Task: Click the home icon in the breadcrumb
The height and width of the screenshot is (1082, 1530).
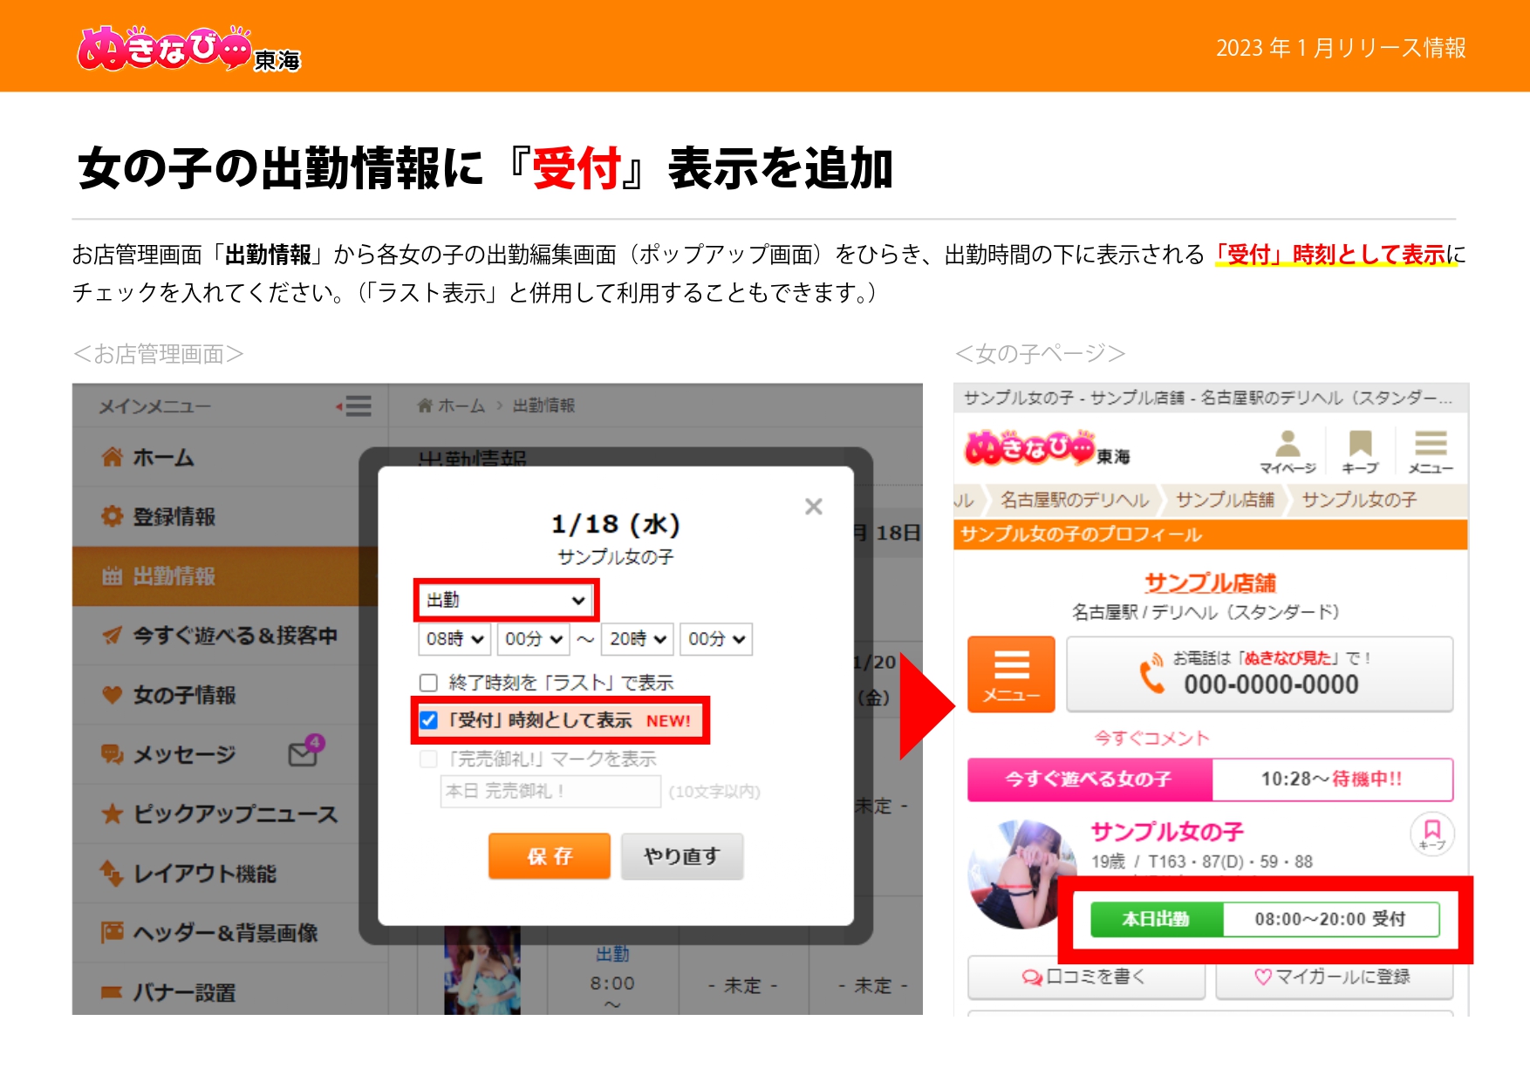Action: click(x=425, y=405)
